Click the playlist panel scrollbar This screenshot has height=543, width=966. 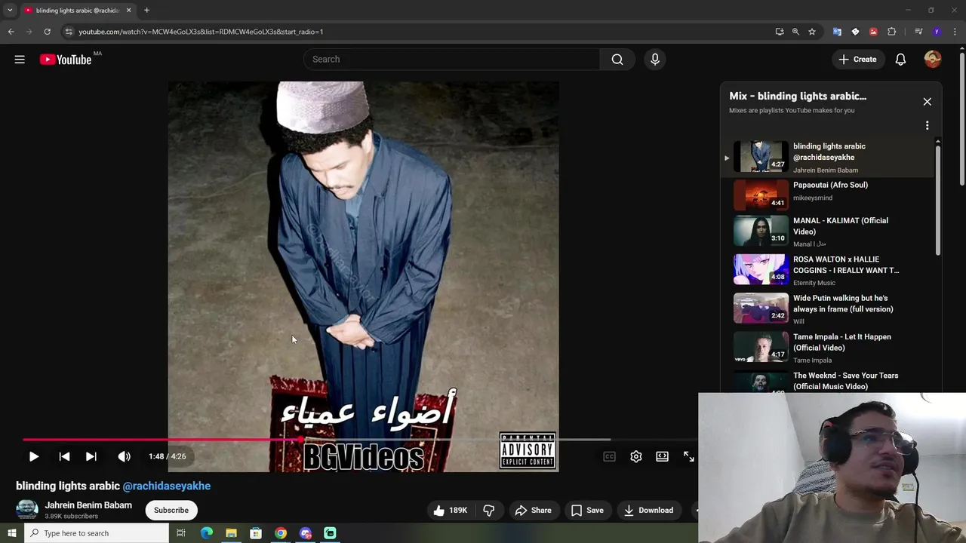[938, 200]
